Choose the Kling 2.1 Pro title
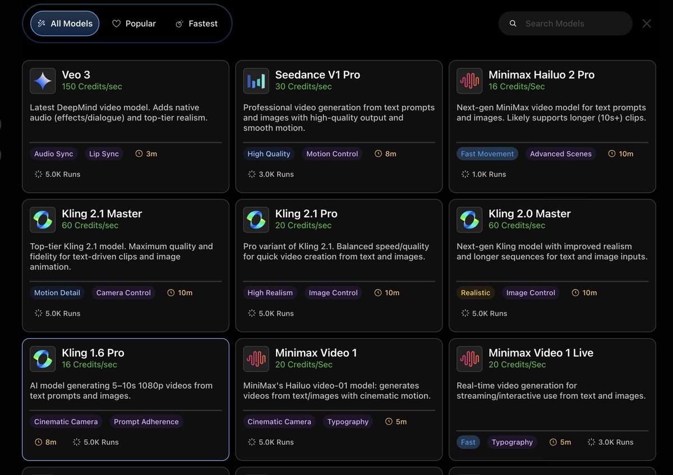 click(x=306, y=213)
